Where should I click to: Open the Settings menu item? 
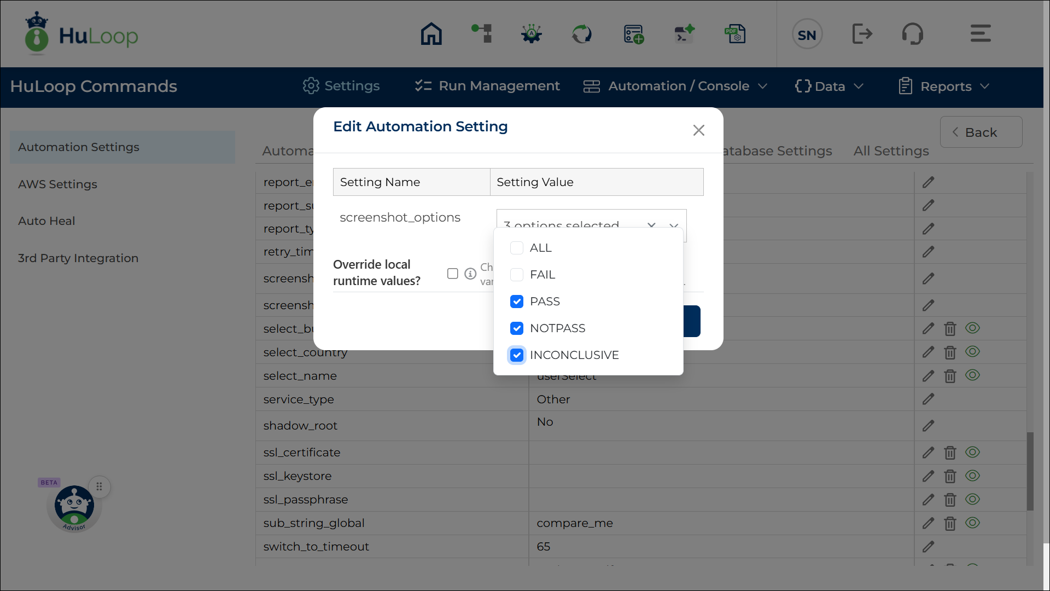pos(341,86)
